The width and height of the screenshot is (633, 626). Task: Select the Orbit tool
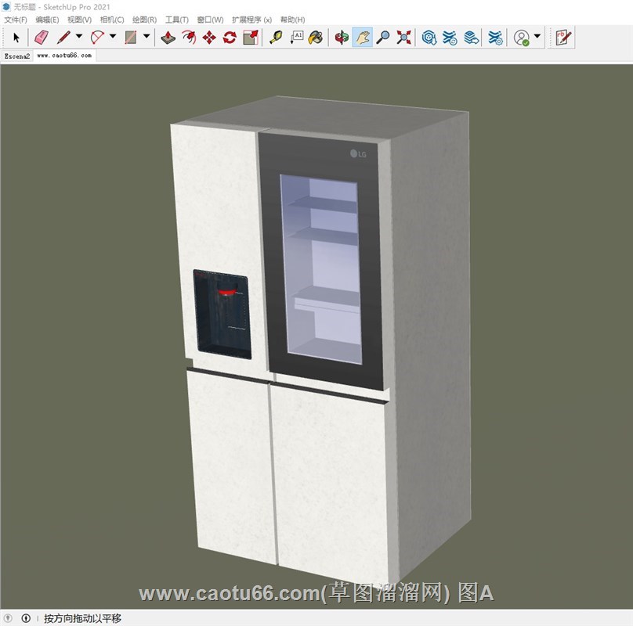(x=342, y=37)
